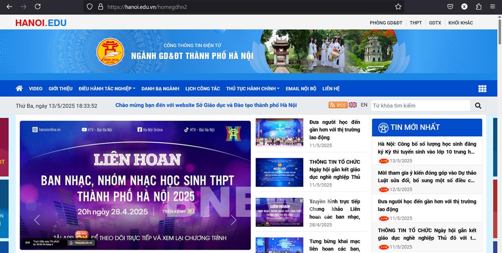502x253 pixels.
Task: Open the EMAIL NỘI BỘ menu item
Action: click(301, 88)
